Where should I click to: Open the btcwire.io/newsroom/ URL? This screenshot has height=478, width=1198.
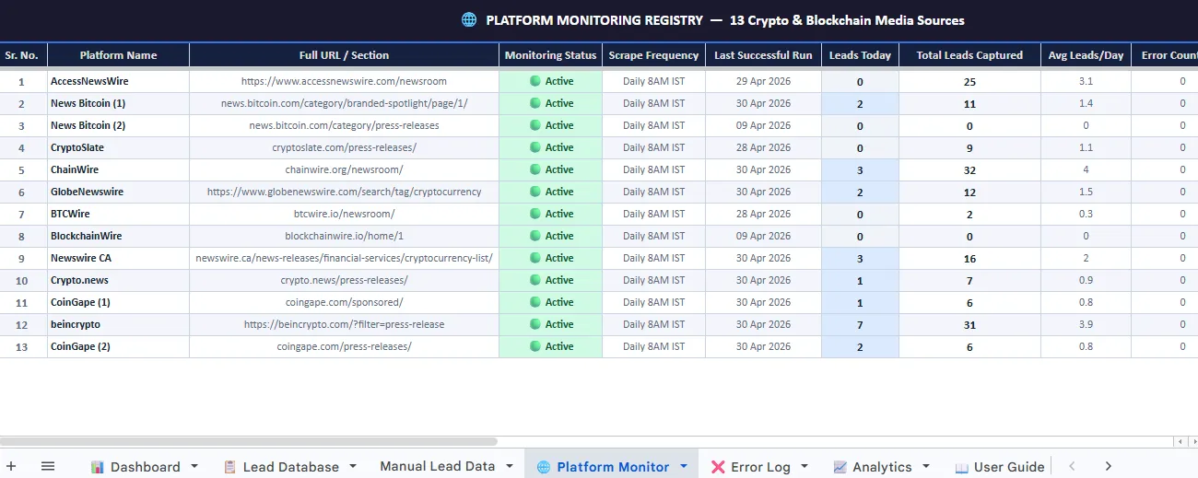tap(344, 214)
